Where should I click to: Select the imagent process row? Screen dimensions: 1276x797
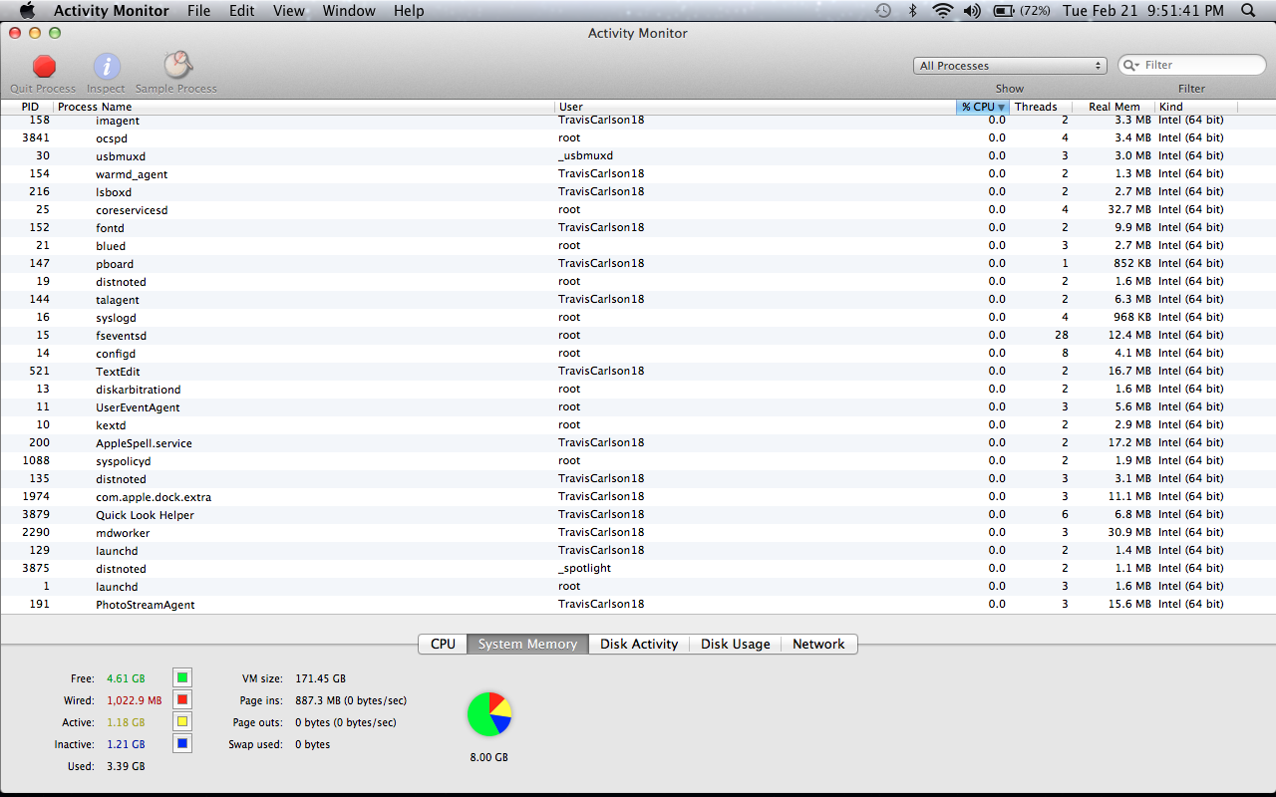click(x=638, y=121)
